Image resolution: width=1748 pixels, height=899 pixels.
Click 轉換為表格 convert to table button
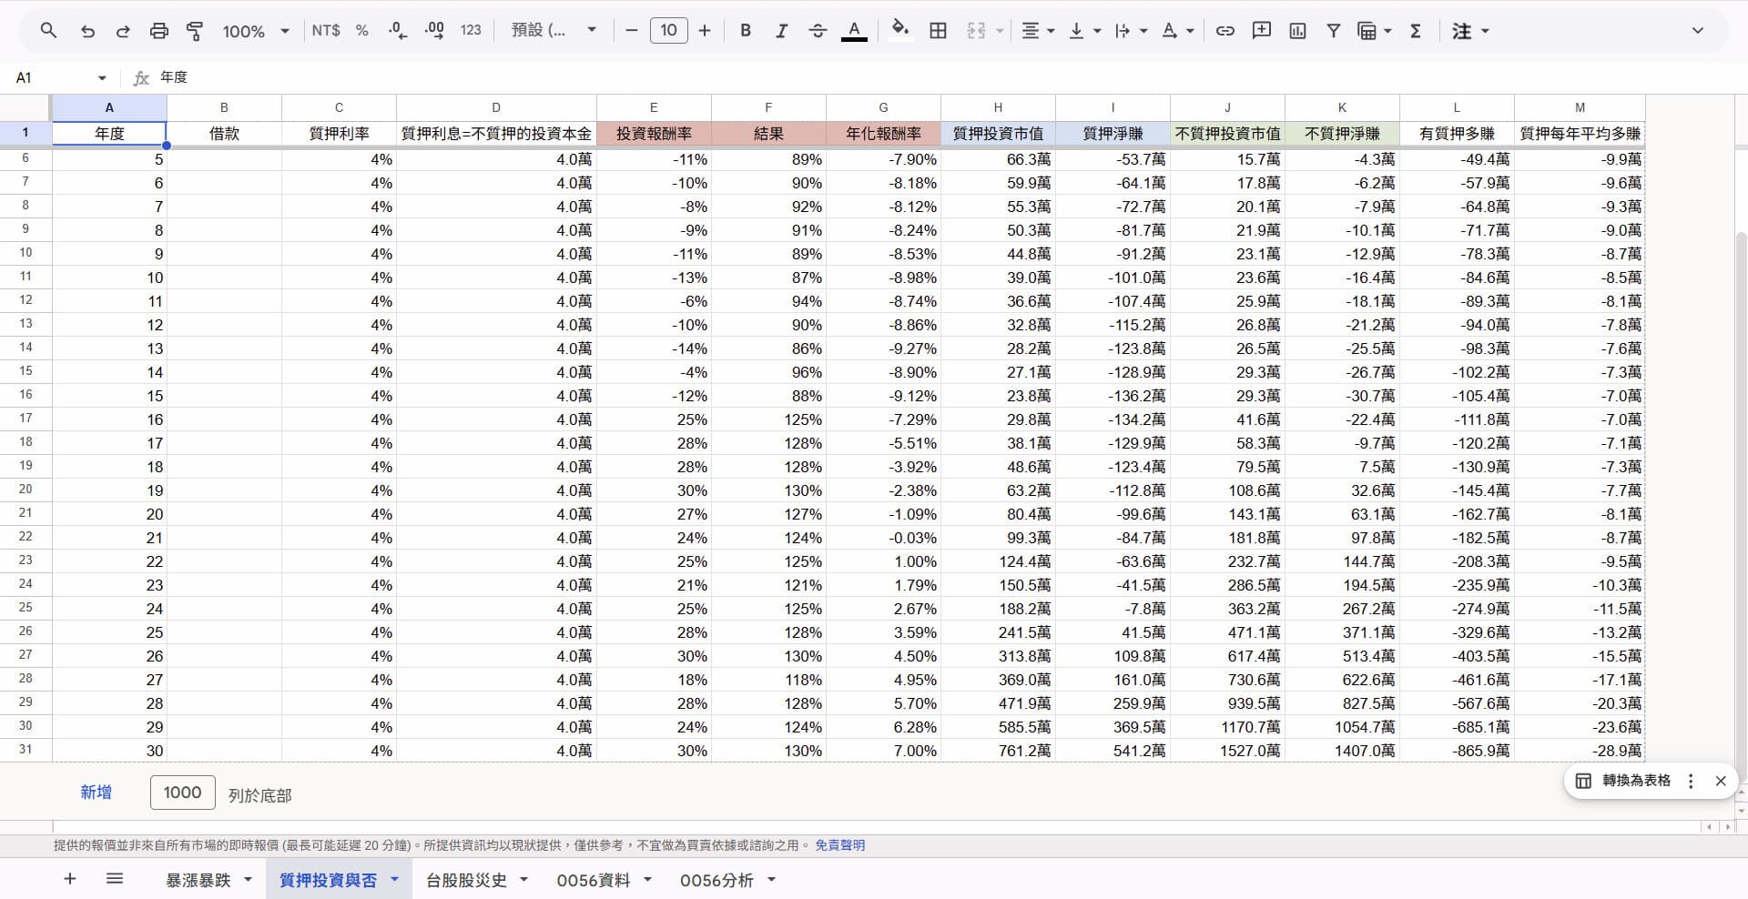coord(1625,781)
